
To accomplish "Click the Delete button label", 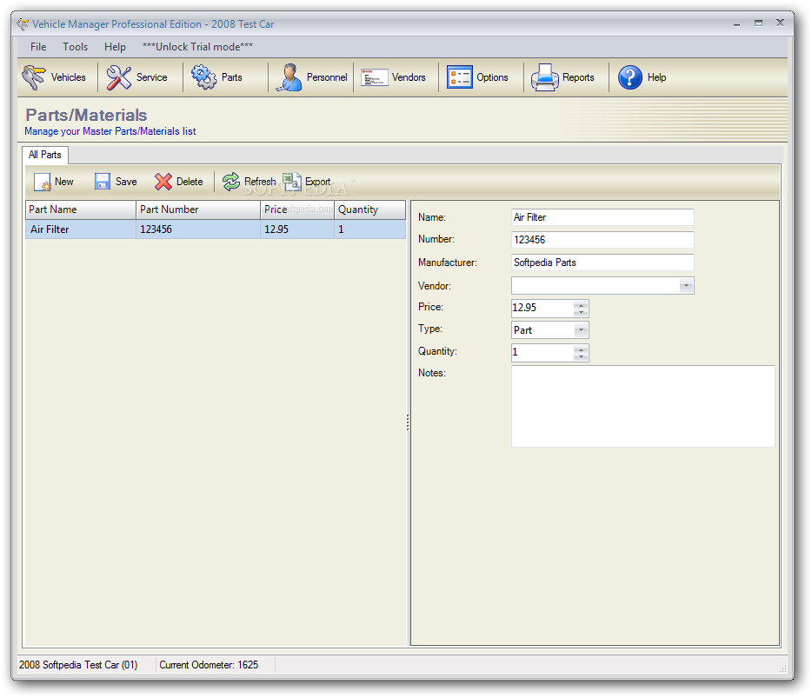I will [x=190, y=182].
